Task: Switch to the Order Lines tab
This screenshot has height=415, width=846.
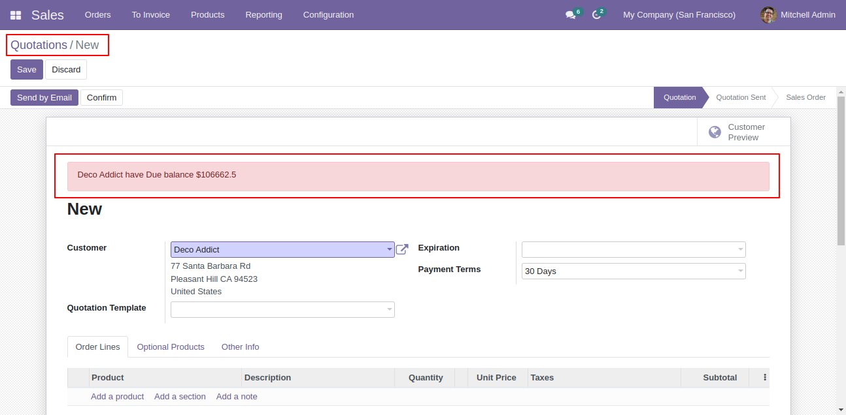Action: [98, 347]
